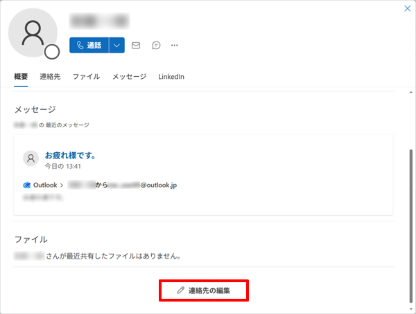The height and width of the screenshot is (314, 416).
Task: Click the contact's profile avatar
Action: (x=33, y=33)
